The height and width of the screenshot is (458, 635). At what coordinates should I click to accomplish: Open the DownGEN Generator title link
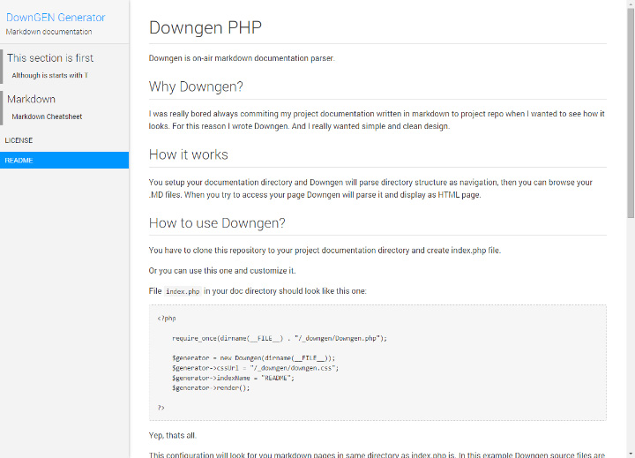click(56, 18)
